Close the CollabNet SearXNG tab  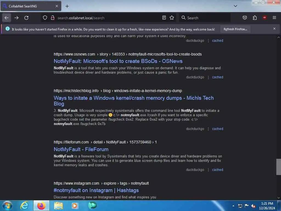[57, 6]
